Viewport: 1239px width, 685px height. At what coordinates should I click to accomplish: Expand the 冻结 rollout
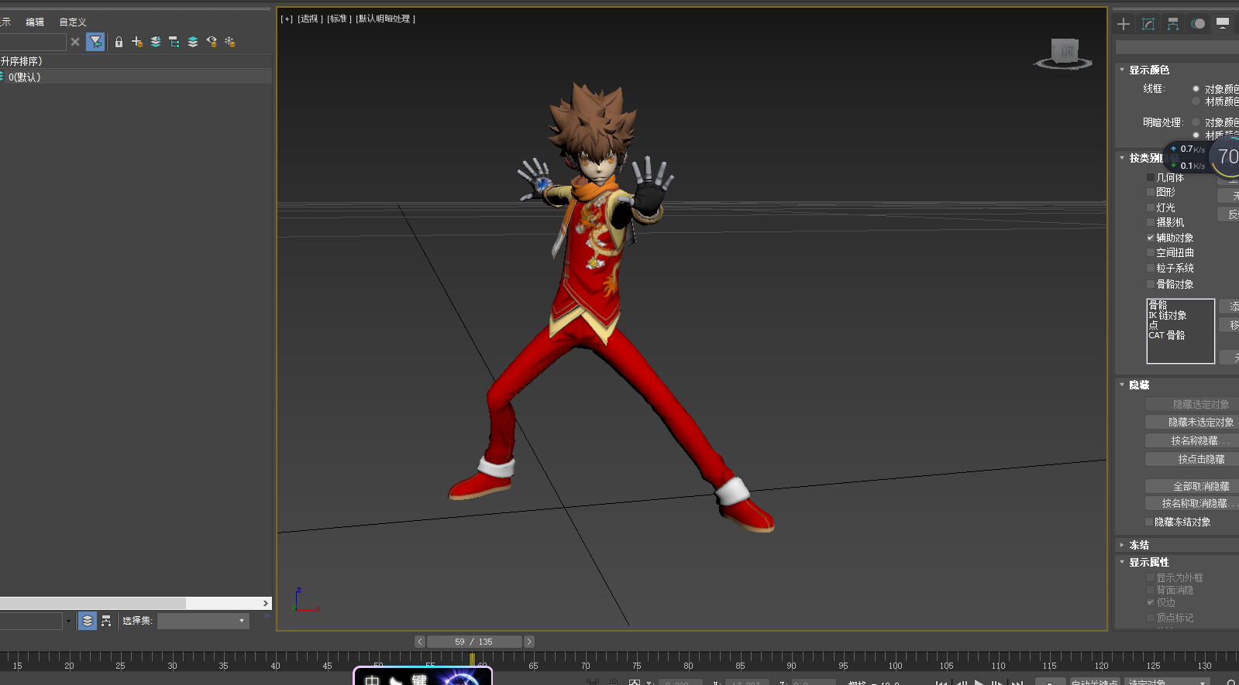tap(1138, 545)
